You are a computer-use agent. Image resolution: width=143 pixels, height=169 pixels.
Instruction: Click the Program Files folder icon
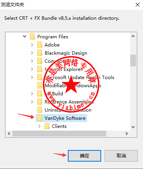tap(32, 37)
